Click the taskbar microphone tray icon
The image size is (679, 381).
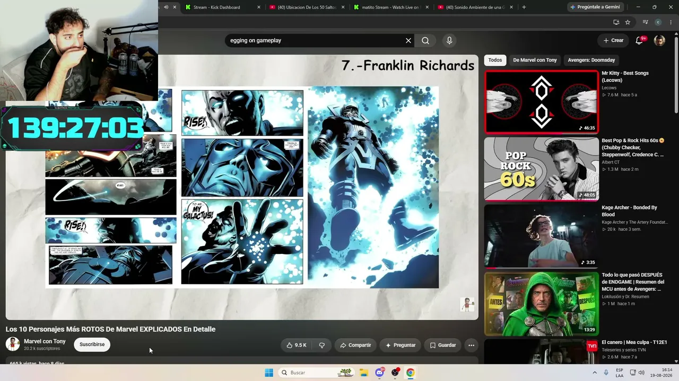(606, 373)
